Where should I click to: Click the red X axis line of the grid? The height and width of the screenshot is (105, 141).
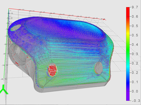pyautogui.click(x=57, y=14)
